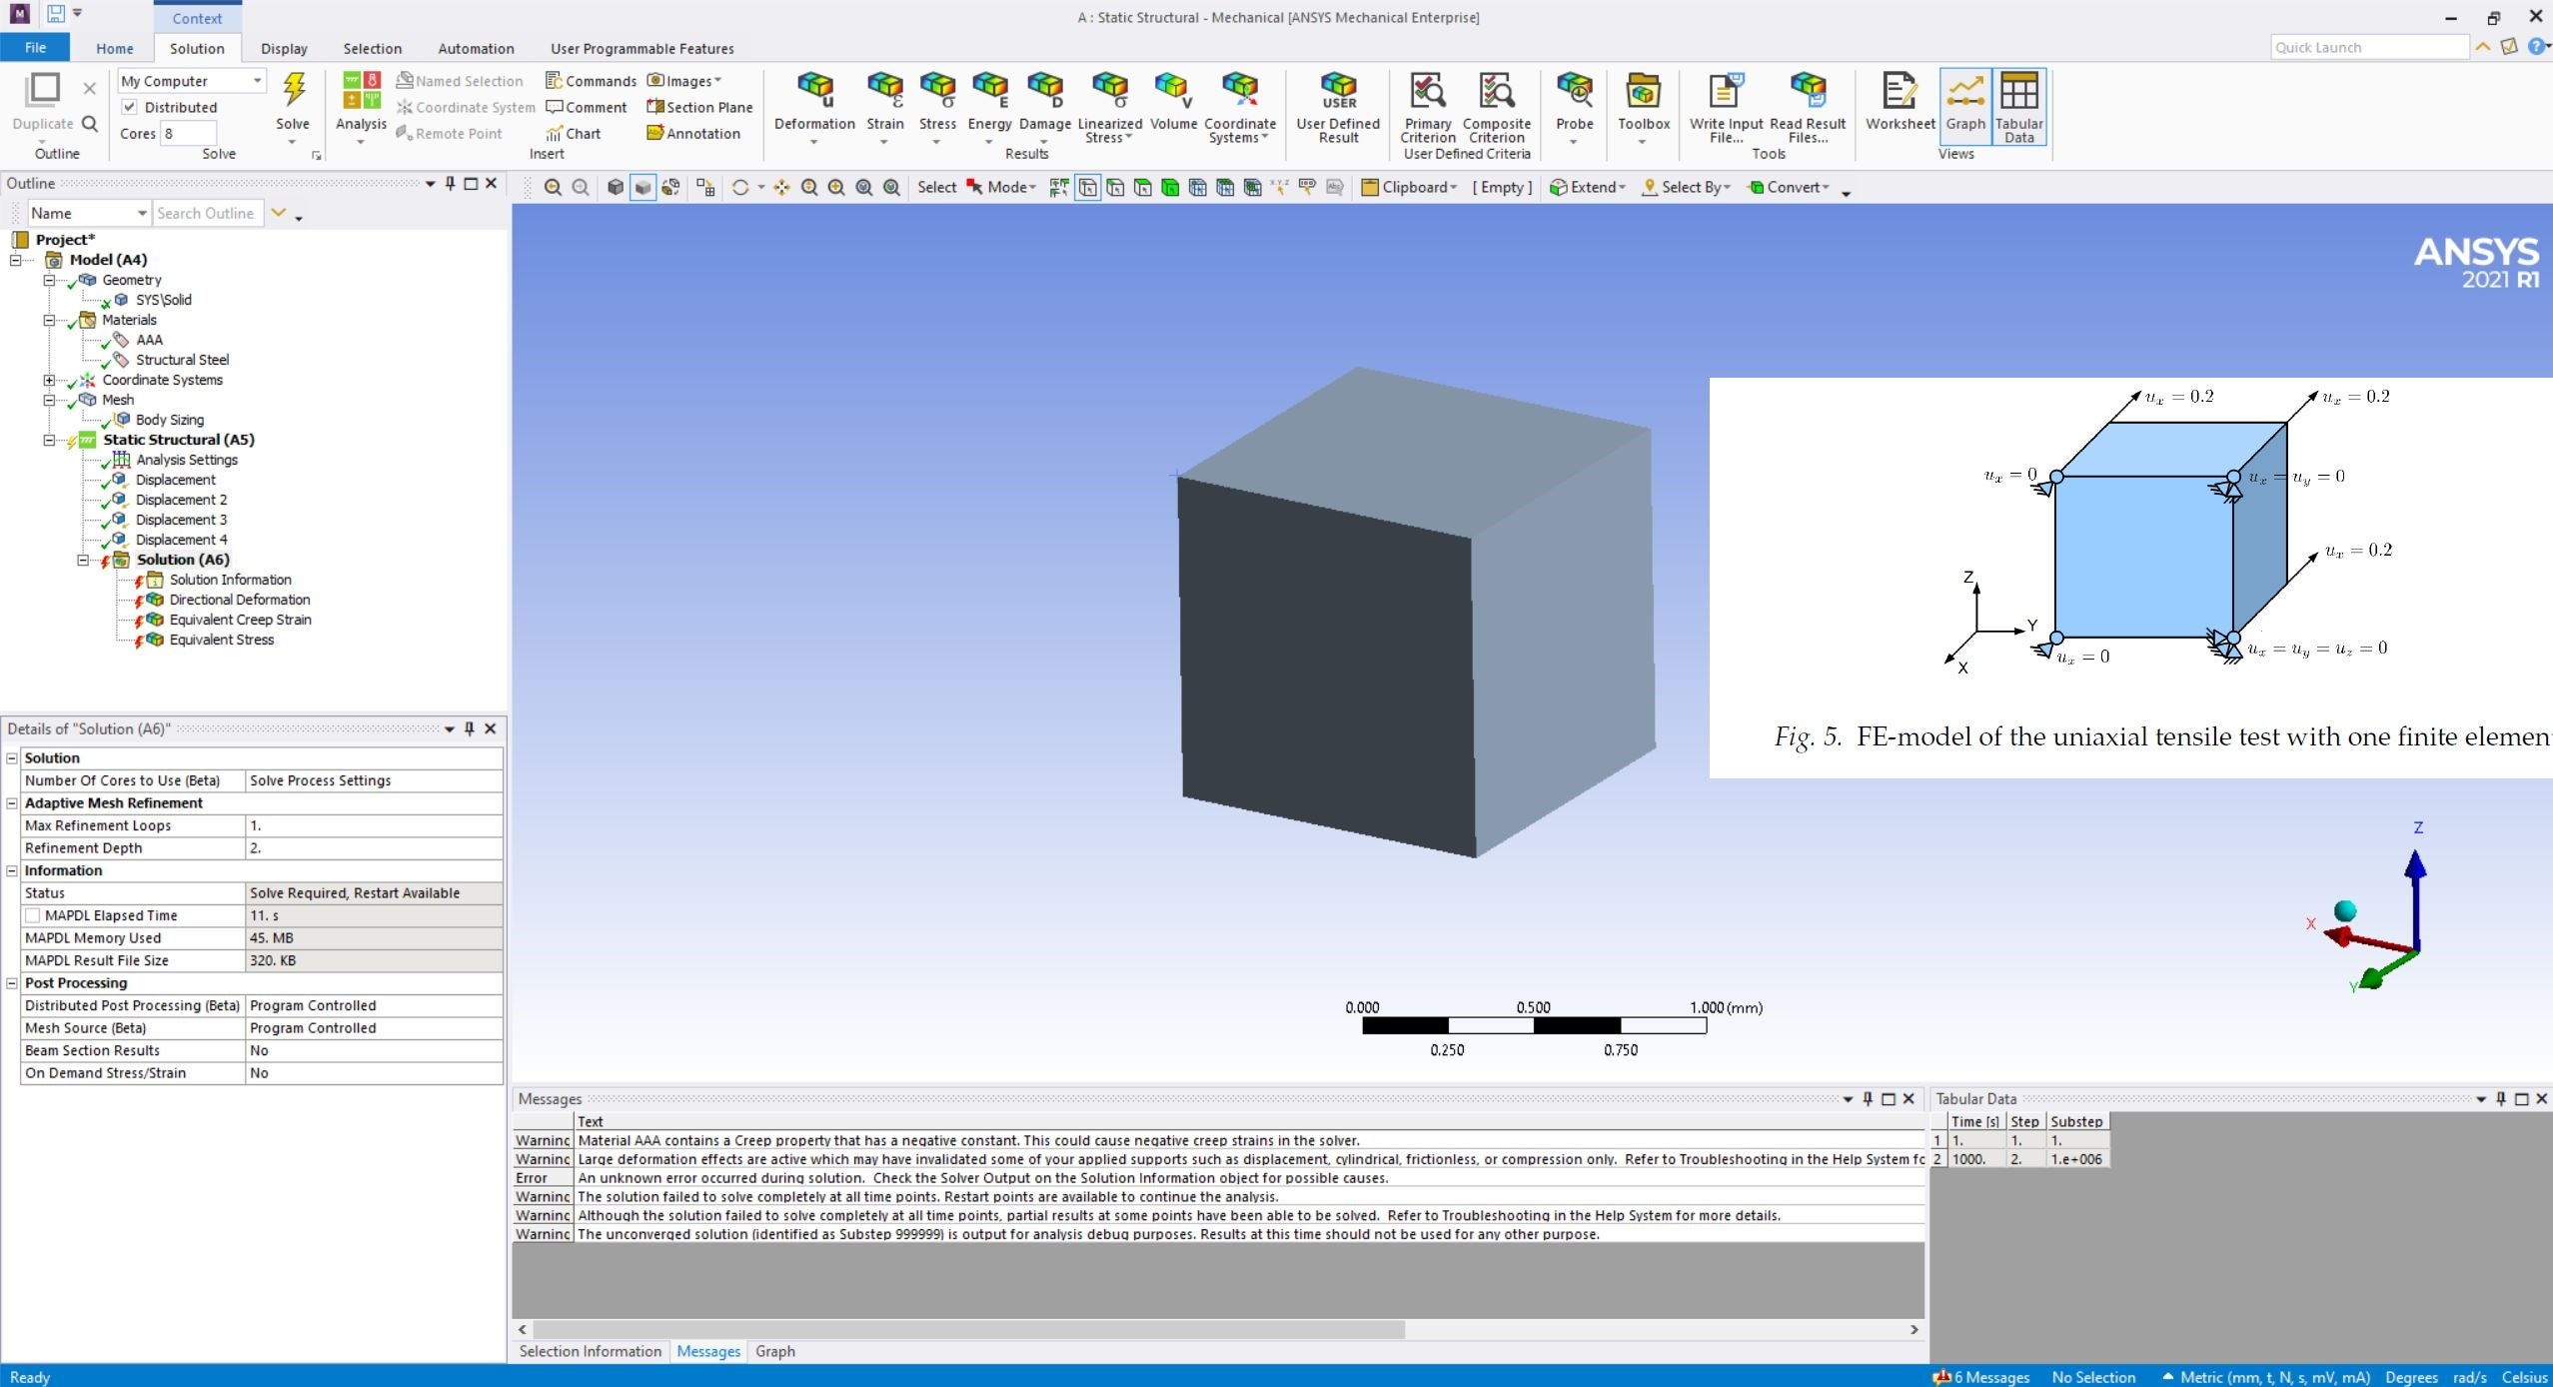Expand the Coordinate Systems tree node

[x=49, y=380]
